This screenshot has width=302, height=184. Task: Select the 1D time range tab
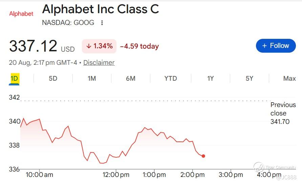coord(14,79)
